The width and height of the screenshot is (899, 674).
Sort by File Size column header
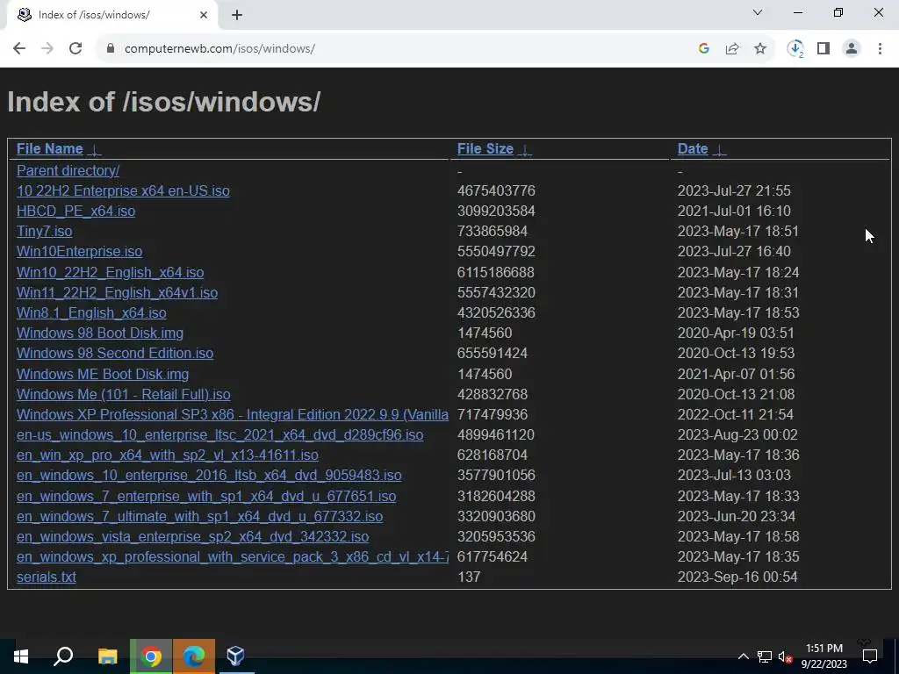(485, 148)
